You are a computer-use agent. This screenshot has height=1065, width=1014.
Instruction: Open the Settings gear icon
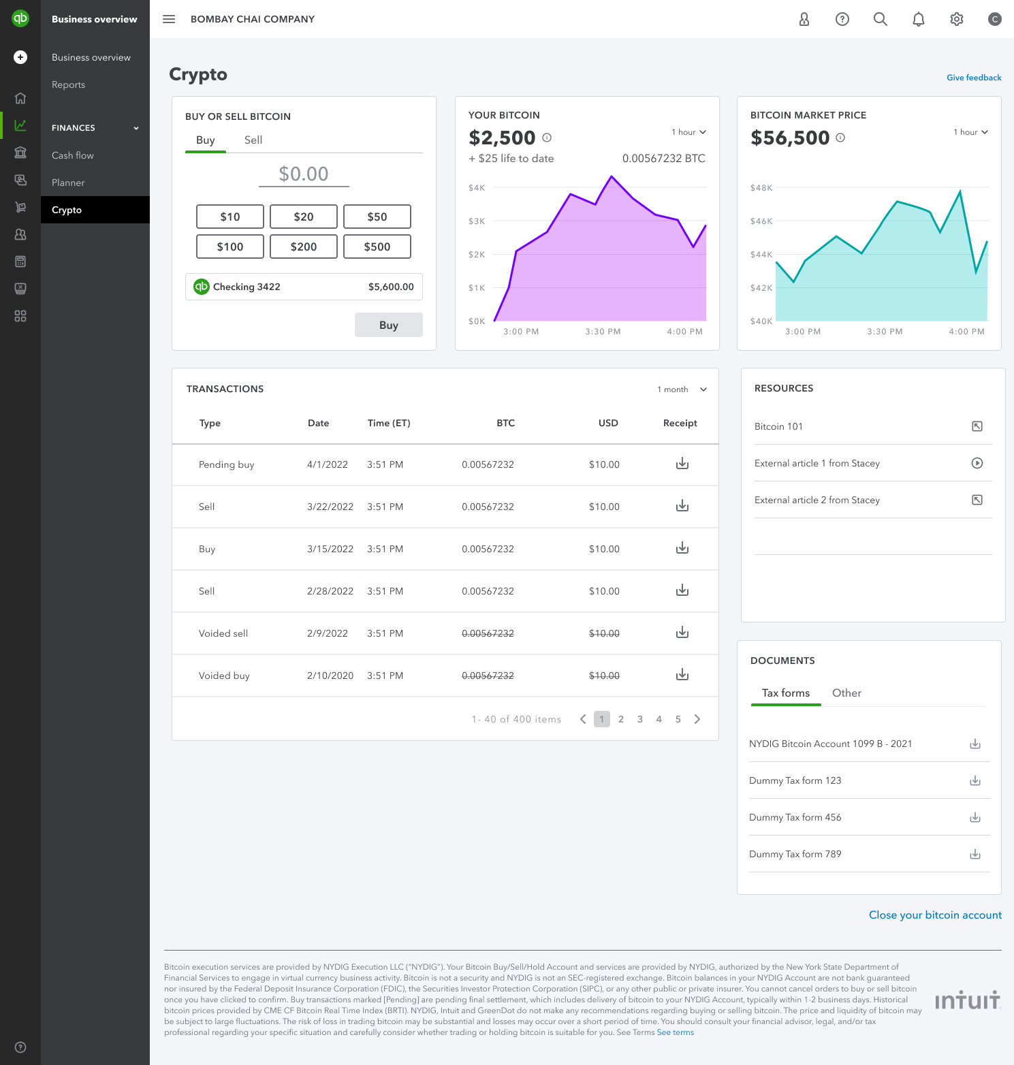coord(957,19)
